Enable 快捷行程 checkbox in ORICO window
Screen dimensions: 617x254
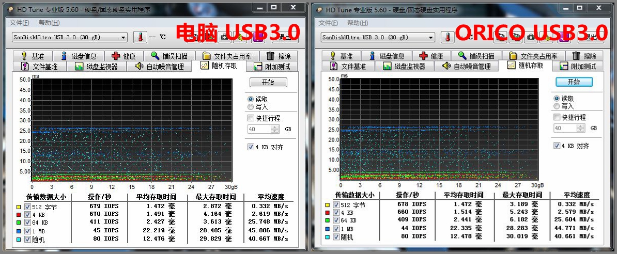(557, 117)
